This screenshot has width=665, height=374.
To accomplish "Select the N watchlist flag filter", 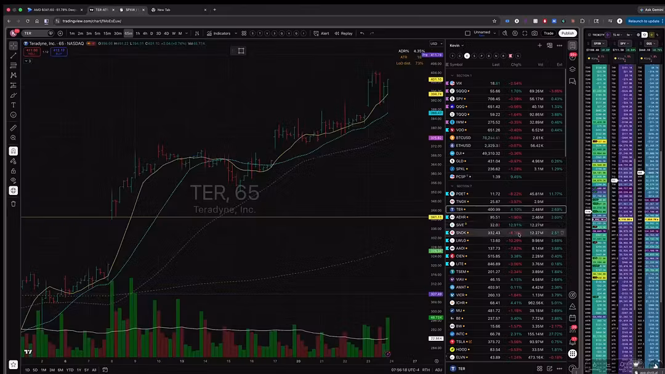I will click(496, 55).
